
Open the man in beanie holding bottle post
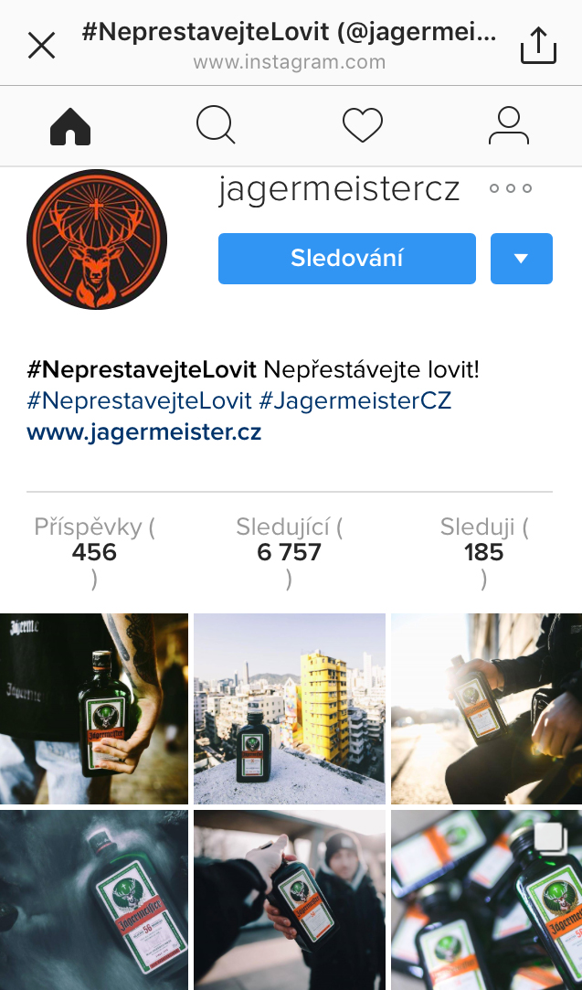[x=289, y=900]
